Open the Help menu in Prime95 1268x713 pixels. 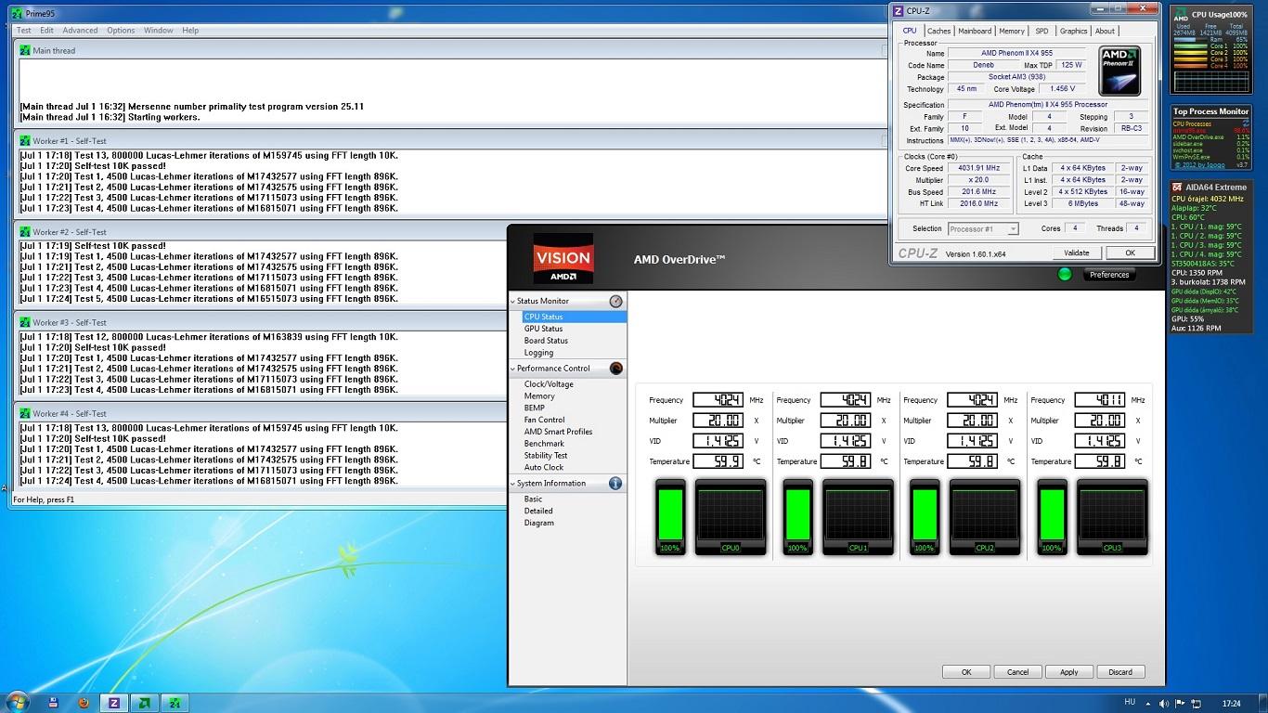click(190, 31)
